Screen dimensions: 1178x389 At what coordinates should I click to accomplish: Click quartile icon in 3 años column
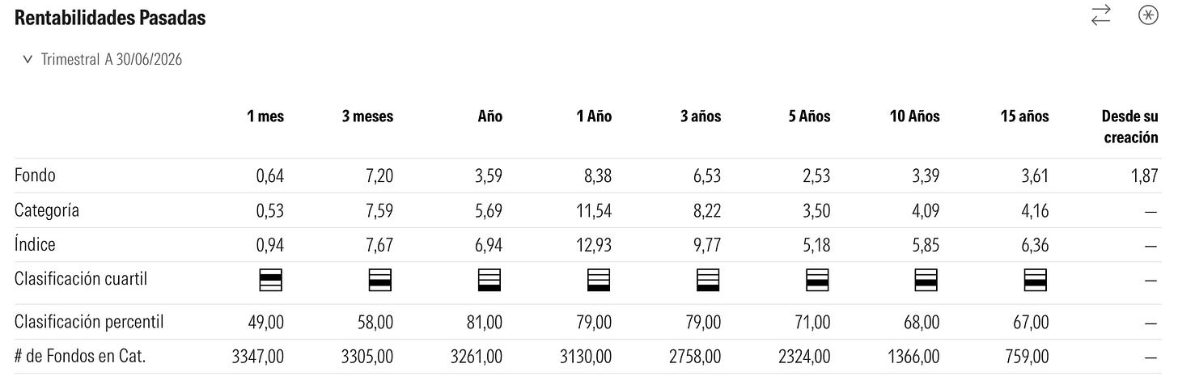coord(709,280)
